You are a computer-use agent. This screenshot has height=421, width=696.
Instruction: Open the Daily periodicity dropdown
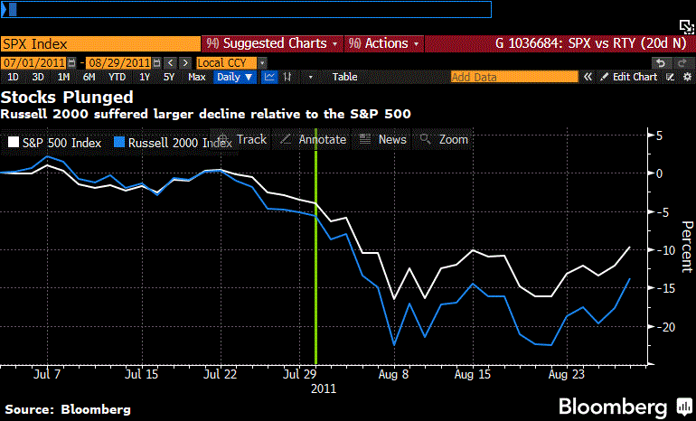coord(234,77)
